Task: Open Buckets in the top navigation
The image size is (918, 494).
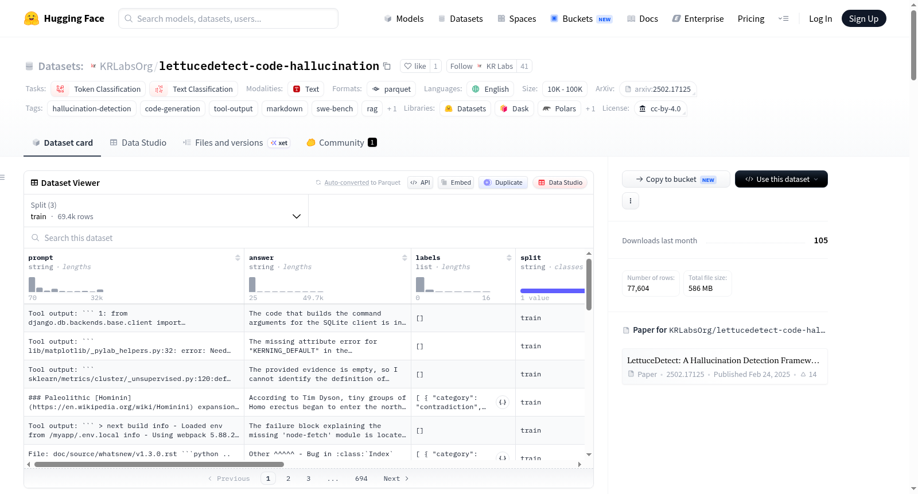Action: click(x=581, y=18)
